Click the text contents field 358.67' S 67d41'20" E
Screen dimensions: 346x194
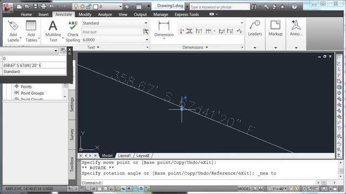click(34, 65)
